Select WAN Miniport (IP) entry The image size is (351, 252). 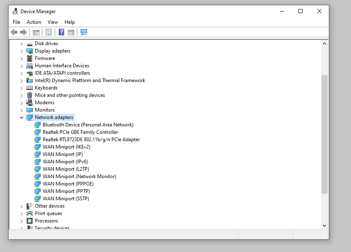63,154
